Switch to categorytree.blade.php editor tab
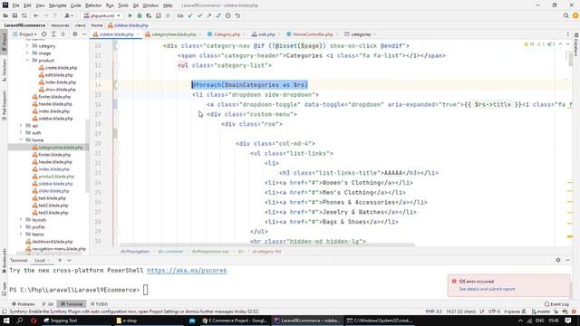Screen dimensions: 580x326 click(173, 34)
